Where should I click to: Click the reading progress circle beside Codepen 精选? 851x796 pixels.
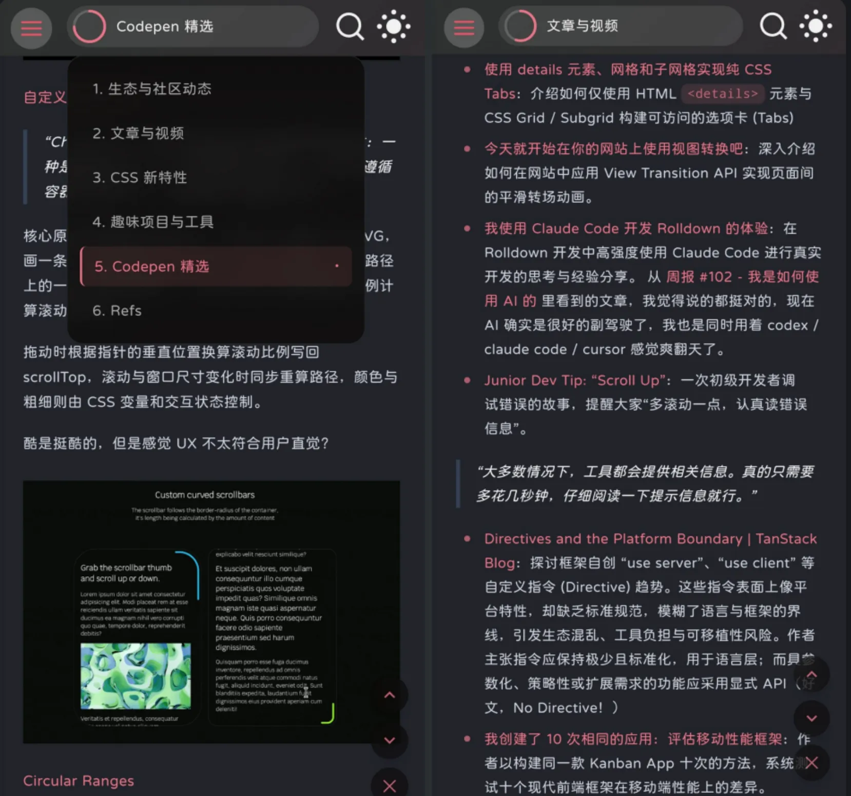(x=90, y=26)
